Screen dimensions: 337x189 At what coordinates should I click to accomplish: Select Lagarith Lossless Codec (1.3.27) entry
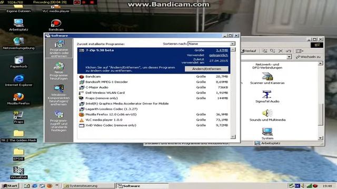(154, 109)
